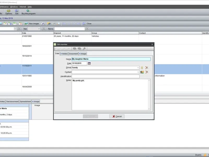The image size is (209, 157).
Task: Click the green duplicate record icon
Action: pyautogui.click(x=15, y=24)
